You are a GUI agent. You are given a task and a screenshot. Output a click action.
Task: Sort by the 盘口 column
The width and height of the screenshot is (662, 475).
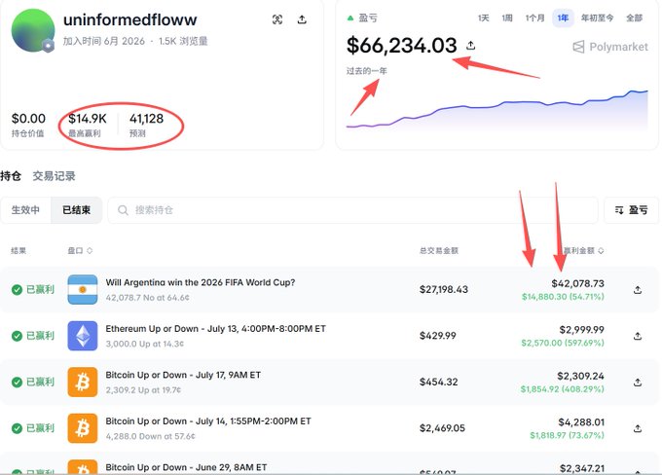coord(80,251)
